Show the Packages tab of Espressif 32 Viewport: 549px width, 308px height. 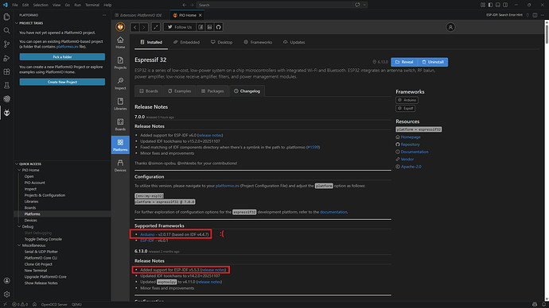click(x=212, y=91)
